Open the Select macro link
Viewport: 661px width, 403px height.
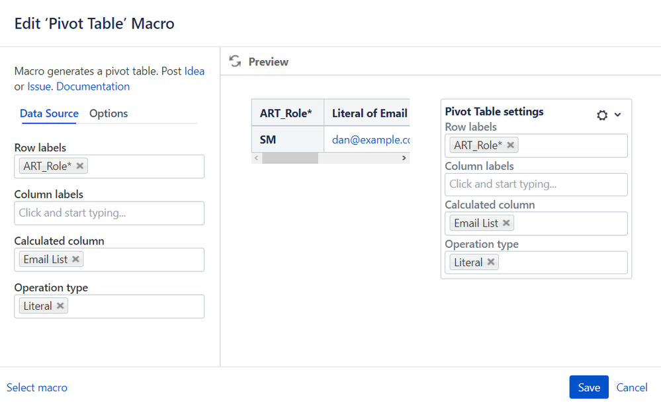pos(37,388)
